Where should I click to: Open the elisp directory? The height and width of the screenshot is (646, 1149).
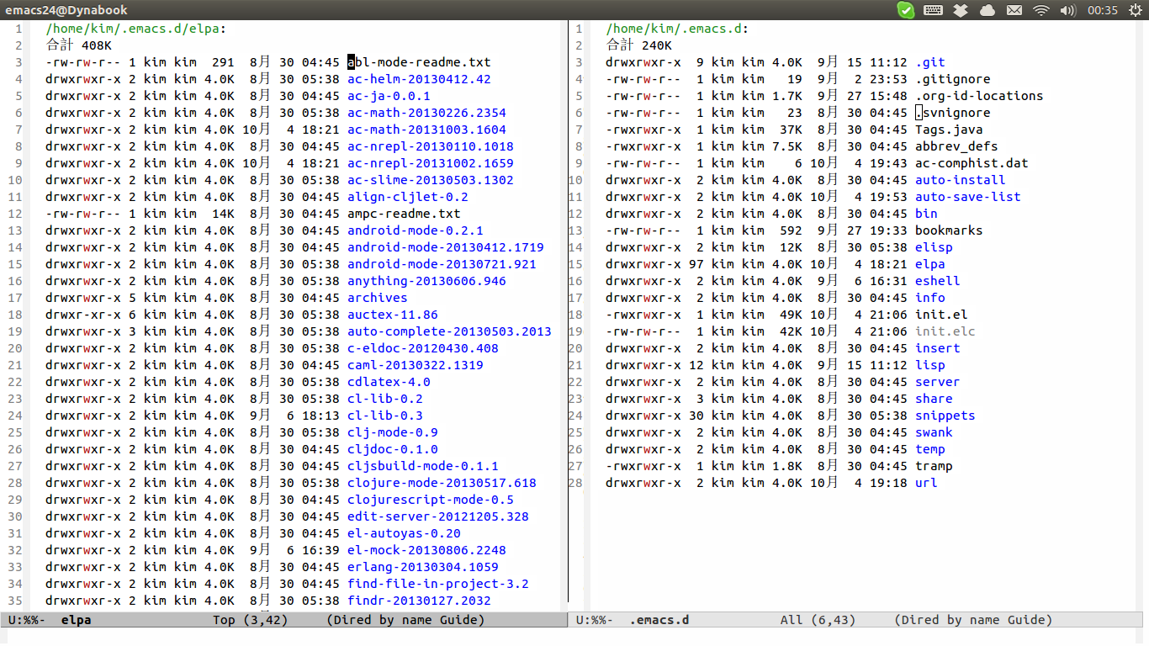click(934, 247)
